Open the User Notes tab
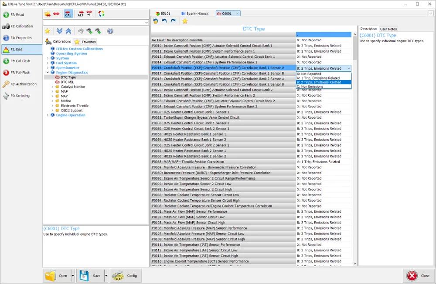Image resolution: width=436 pixels, height=284 pixels. pyautogui.click(x=388, y=29)
